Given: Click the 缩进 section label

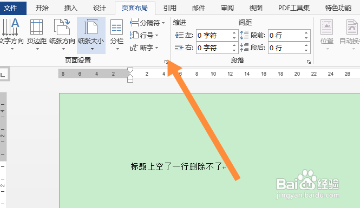Looking at the screenshot, I should pyautogui.click(x=180, y=23).
